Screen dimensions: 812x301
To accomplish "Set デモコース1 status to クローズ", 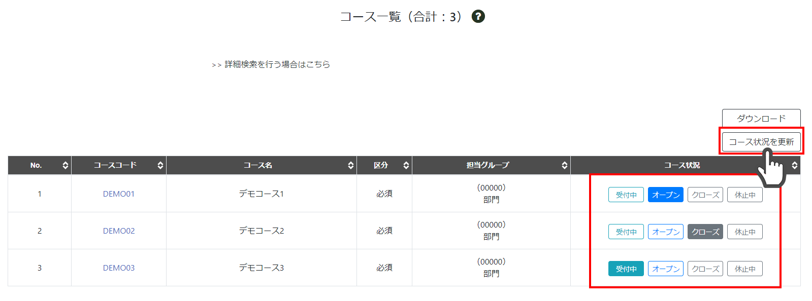I will (x=705, y=195).
